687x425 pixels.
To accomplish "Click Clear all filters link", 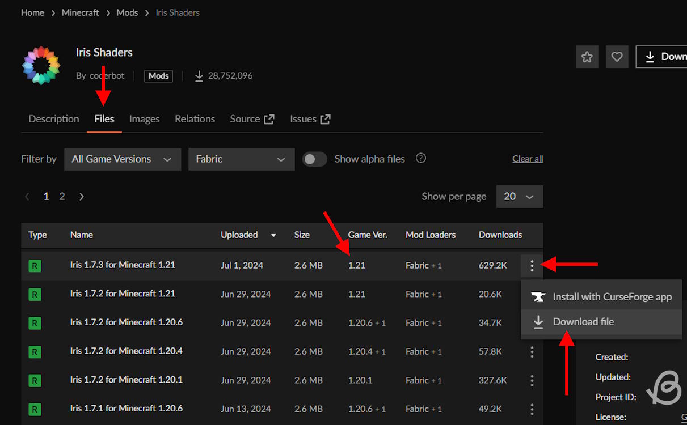I will click(527, 159).
